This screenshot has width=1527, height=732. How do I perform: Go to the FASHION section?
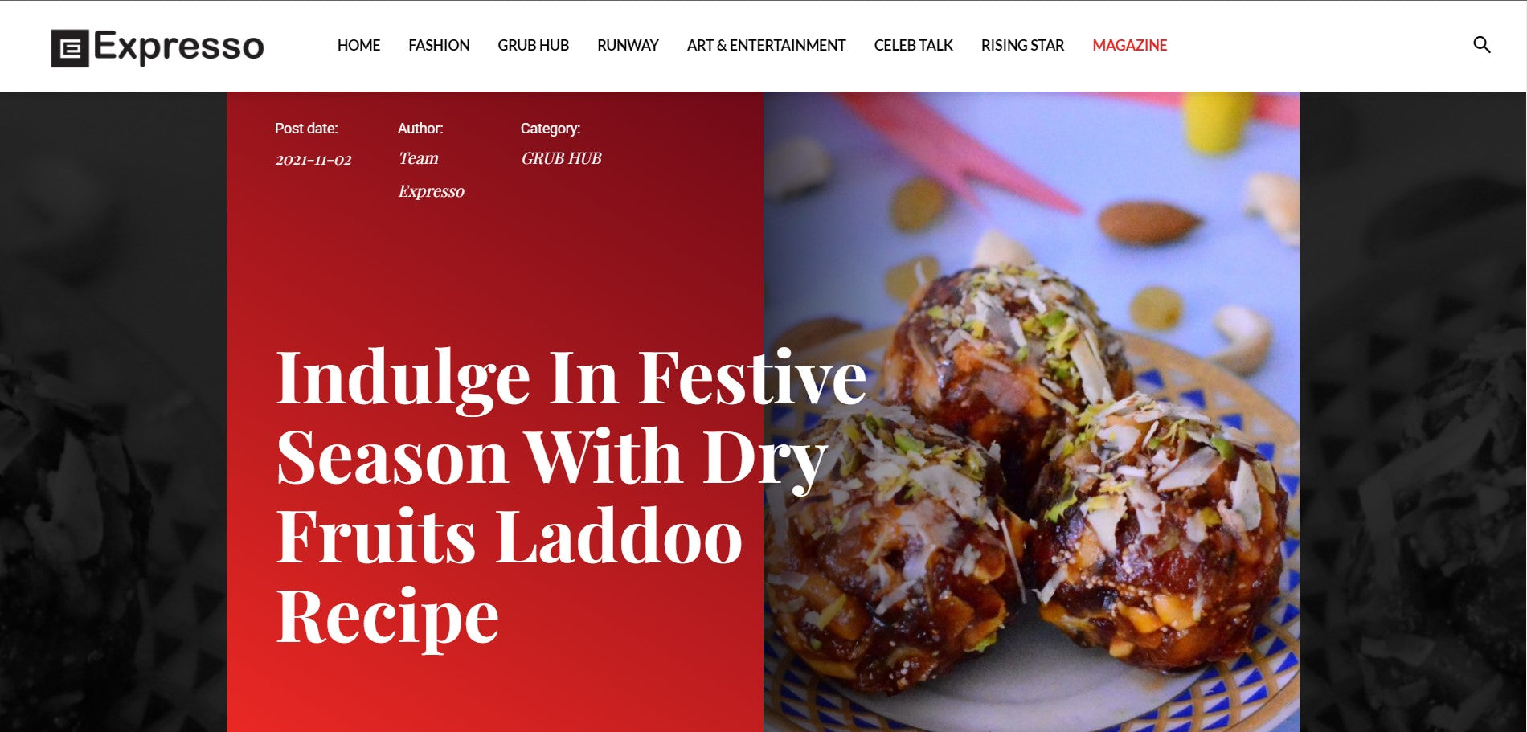tap(439, 46)
